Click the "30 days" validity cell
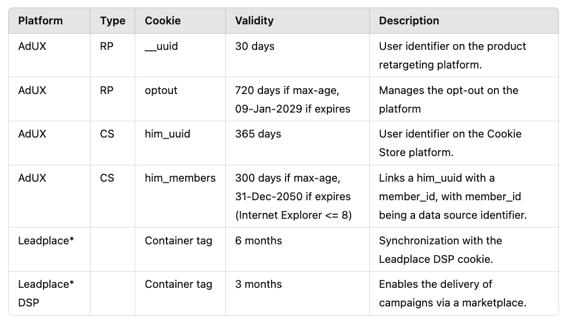570x325 pixels. (255, 46)
